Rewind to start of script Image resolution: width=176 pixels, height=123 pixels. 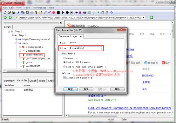71,12
